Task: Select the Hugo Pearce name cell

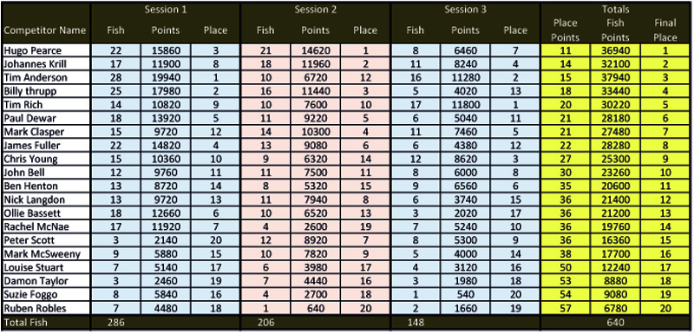Action: (x=46, y=50)
